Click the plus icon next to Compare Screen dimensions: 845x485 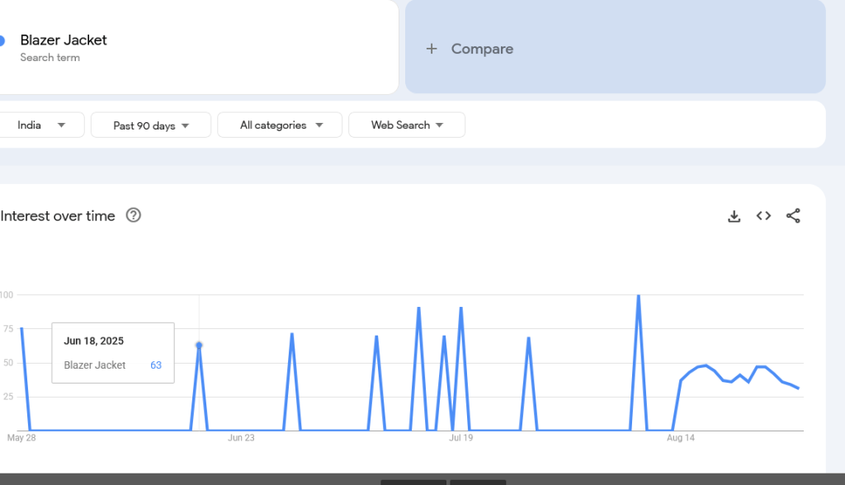(x=432, y=49)
